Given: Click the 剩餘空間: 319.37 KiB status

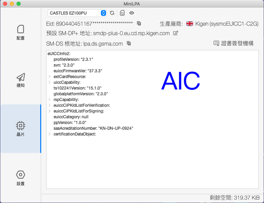Looking at the screenshot, I should pyautogui.click(x=235, y=198).
